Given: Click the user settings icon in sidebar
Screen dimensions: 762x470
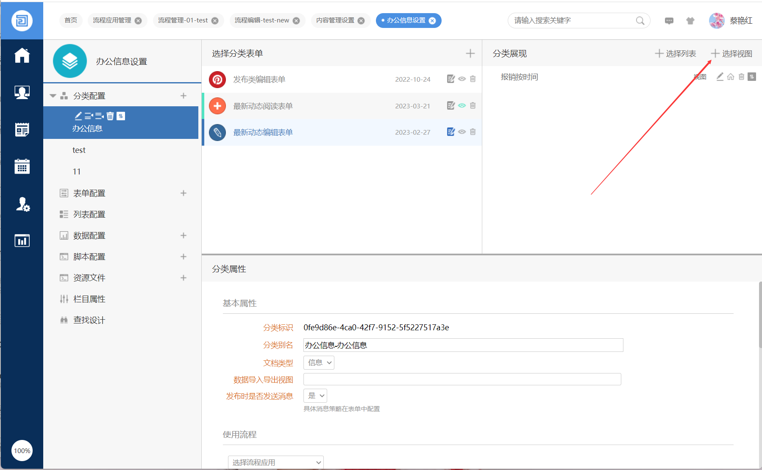Looking at the screenshot, I should pos(22,204).
